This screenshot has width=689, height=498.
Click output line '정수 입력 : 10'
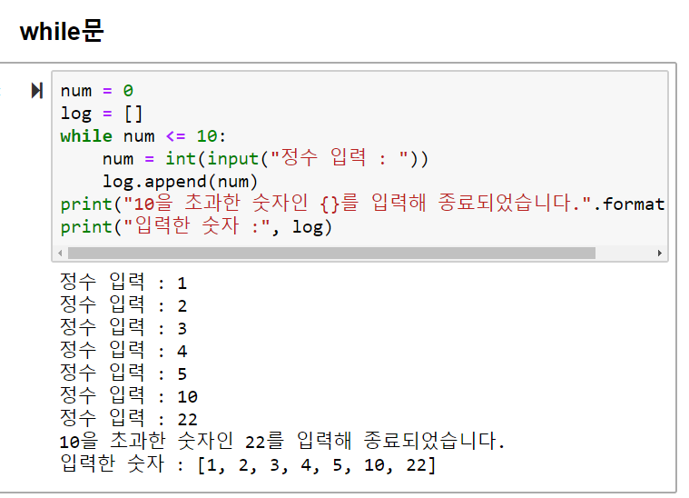[129, 396]
